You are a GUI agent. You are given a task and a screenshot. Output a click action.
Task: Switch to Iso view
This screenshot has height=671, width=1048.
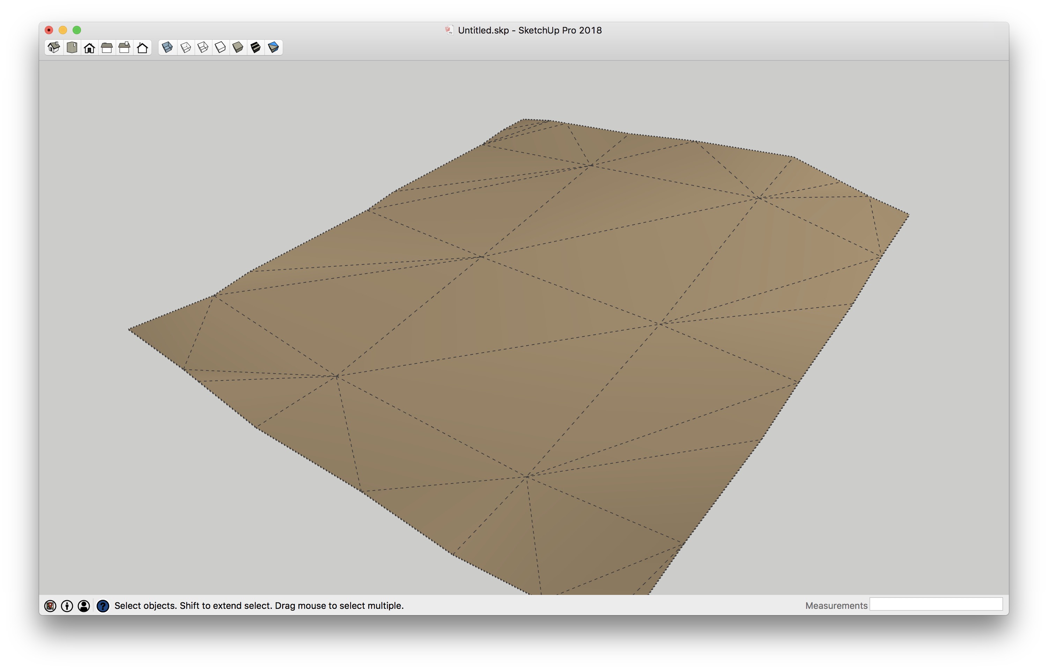pyautogui.click(x=54, y=47)
